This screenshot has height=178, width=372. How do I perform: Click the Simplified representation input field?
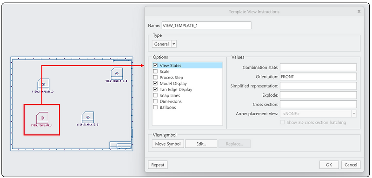(318, 86)
